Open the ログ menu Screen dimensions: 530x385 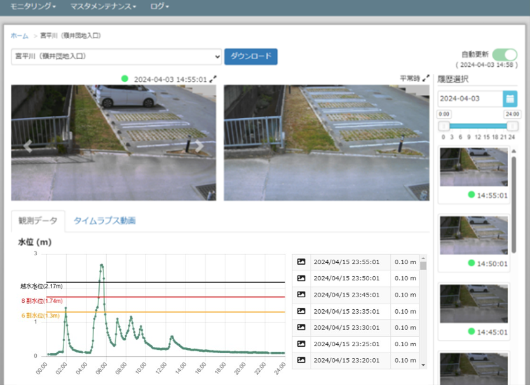point(160,6)
